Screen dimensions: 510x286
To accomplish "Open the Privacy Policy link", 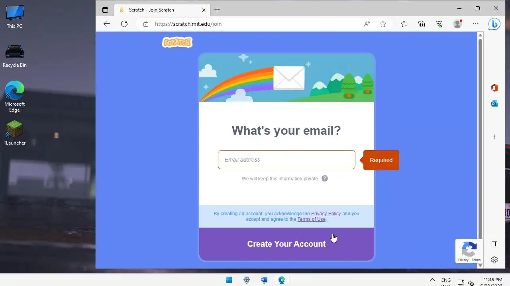I will (326, 214).
